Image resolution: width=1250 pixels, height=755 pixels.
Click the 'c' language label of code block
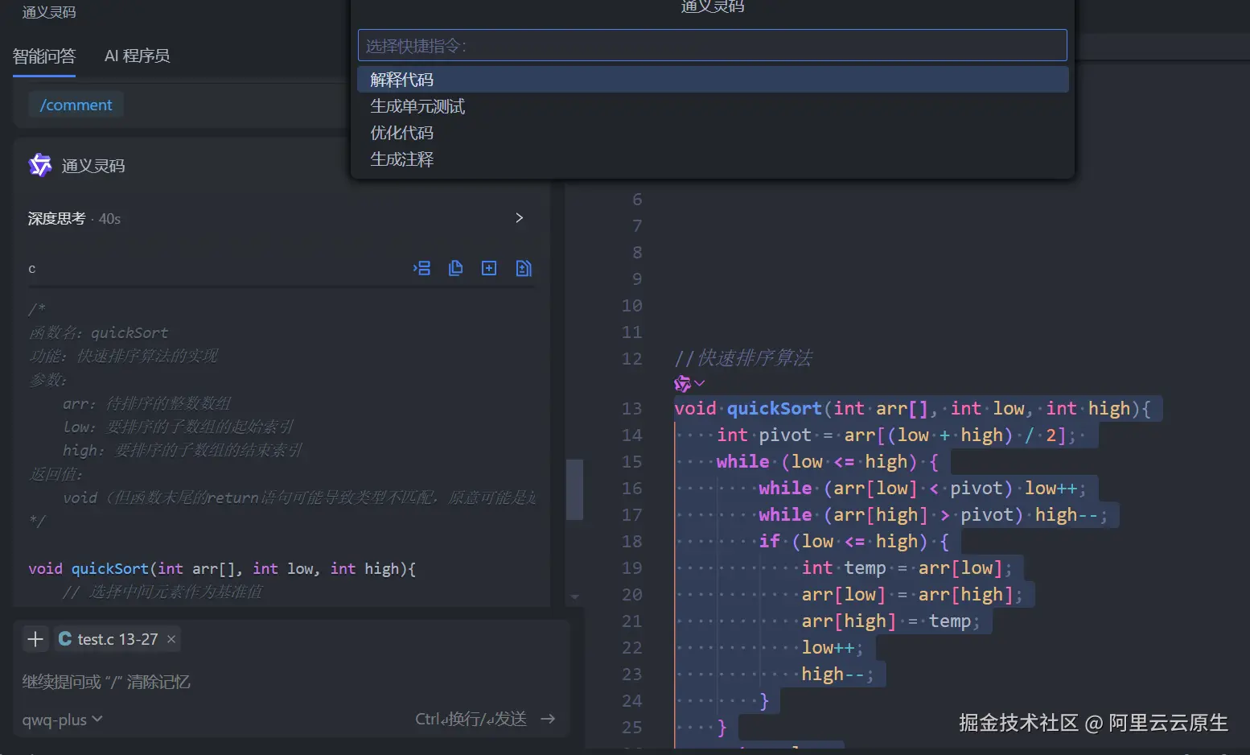pos(32,269)
